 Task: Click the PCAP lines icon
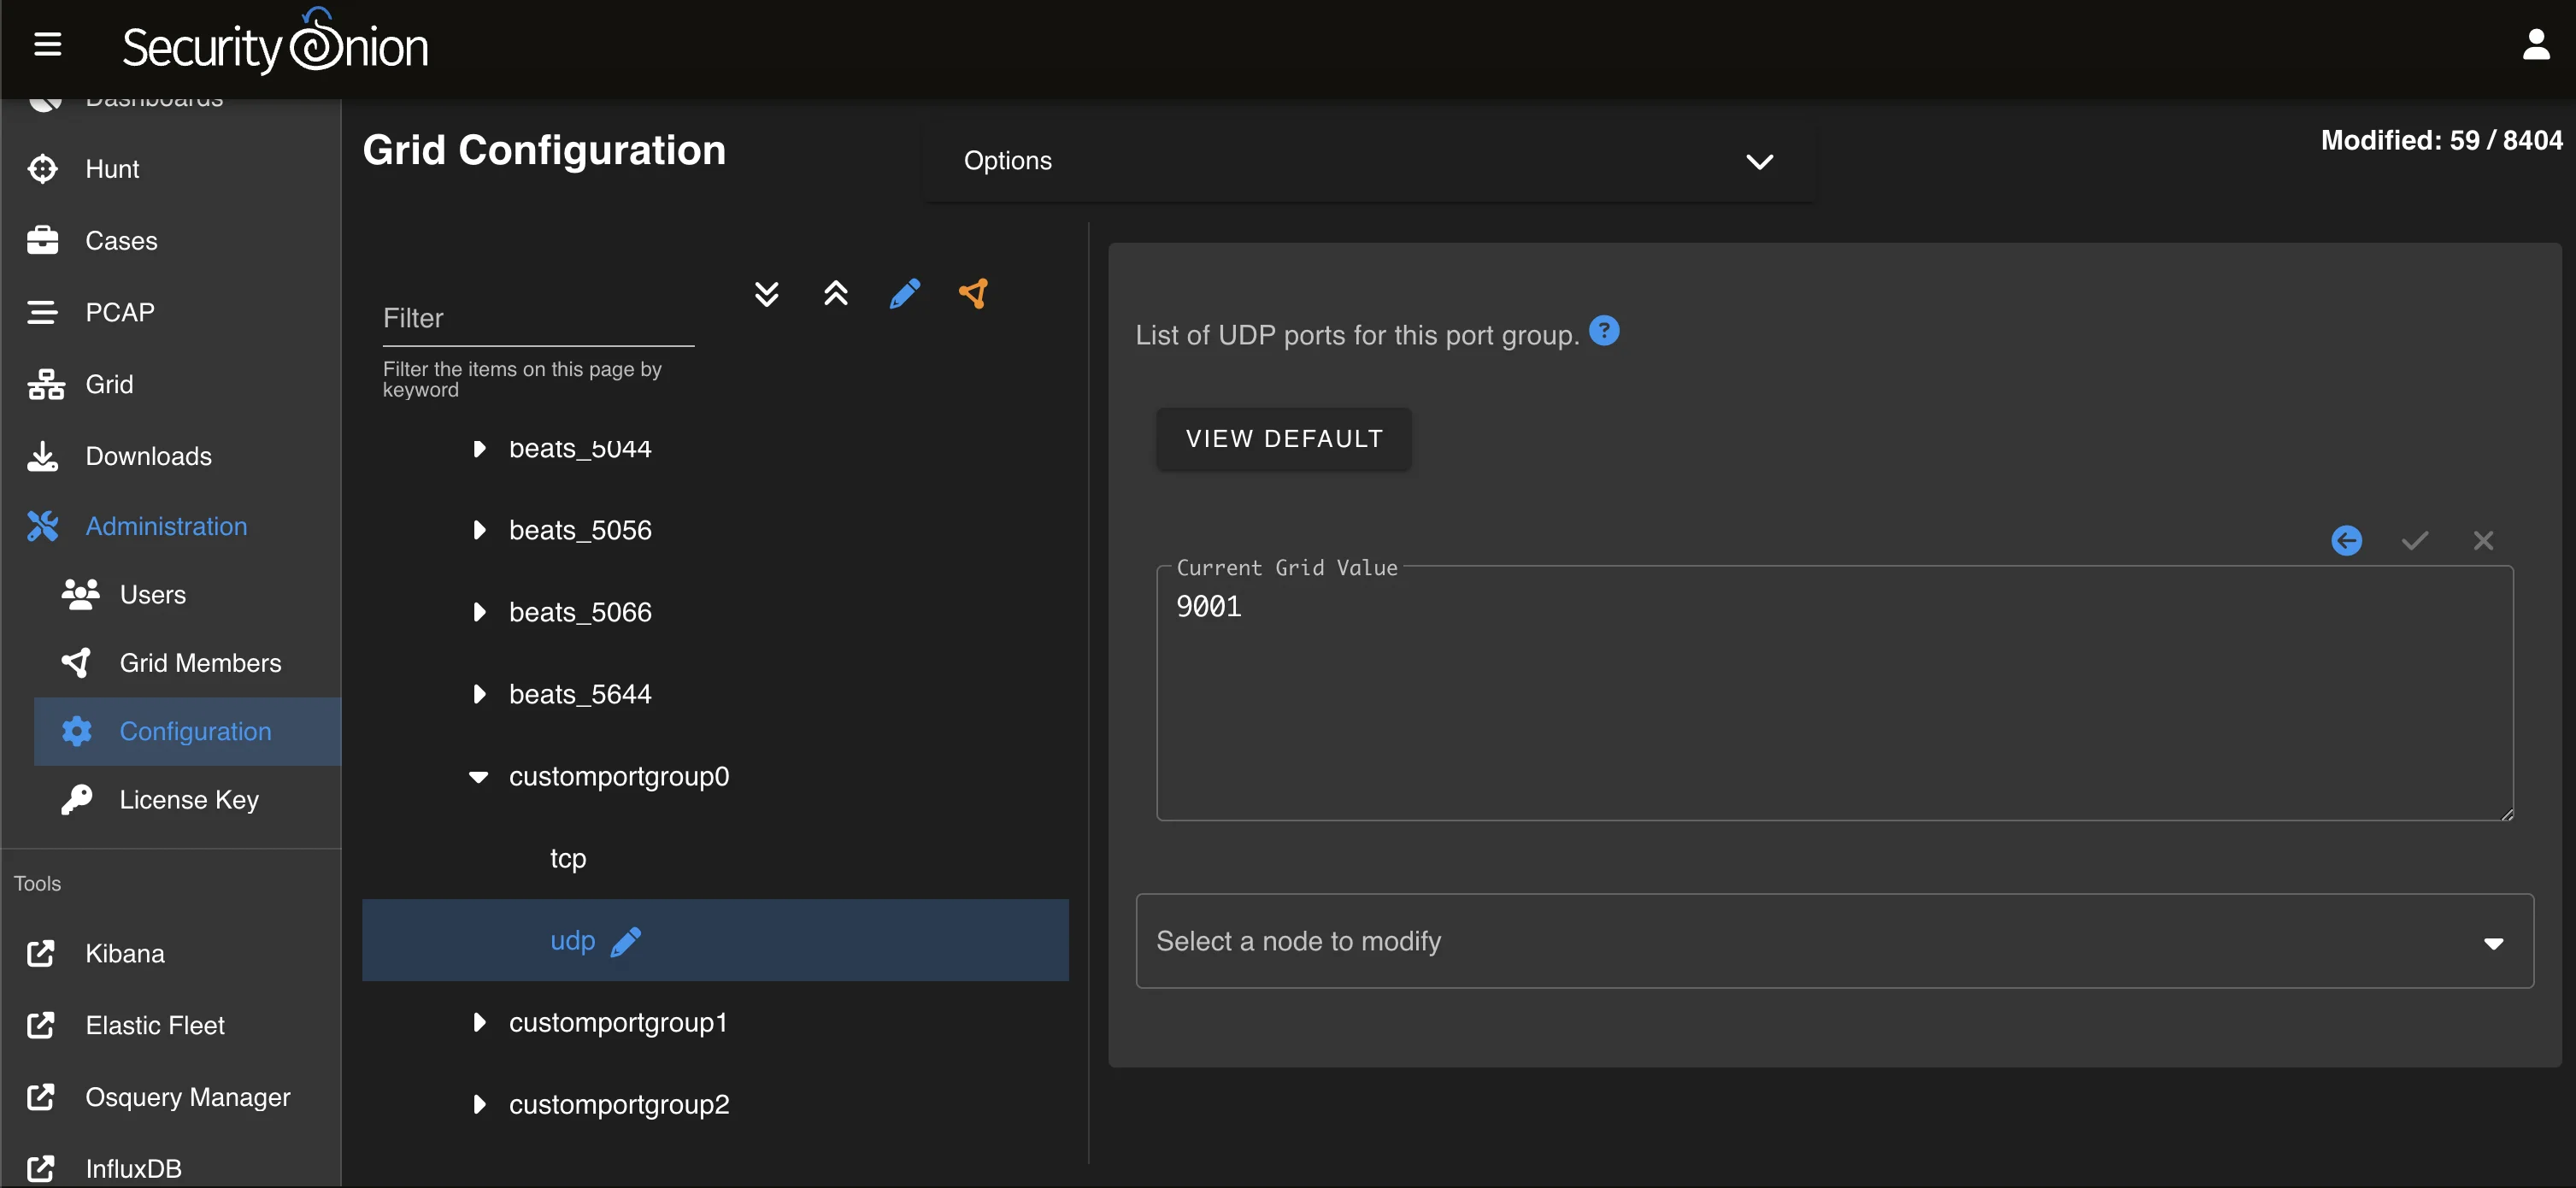(43, 313)
